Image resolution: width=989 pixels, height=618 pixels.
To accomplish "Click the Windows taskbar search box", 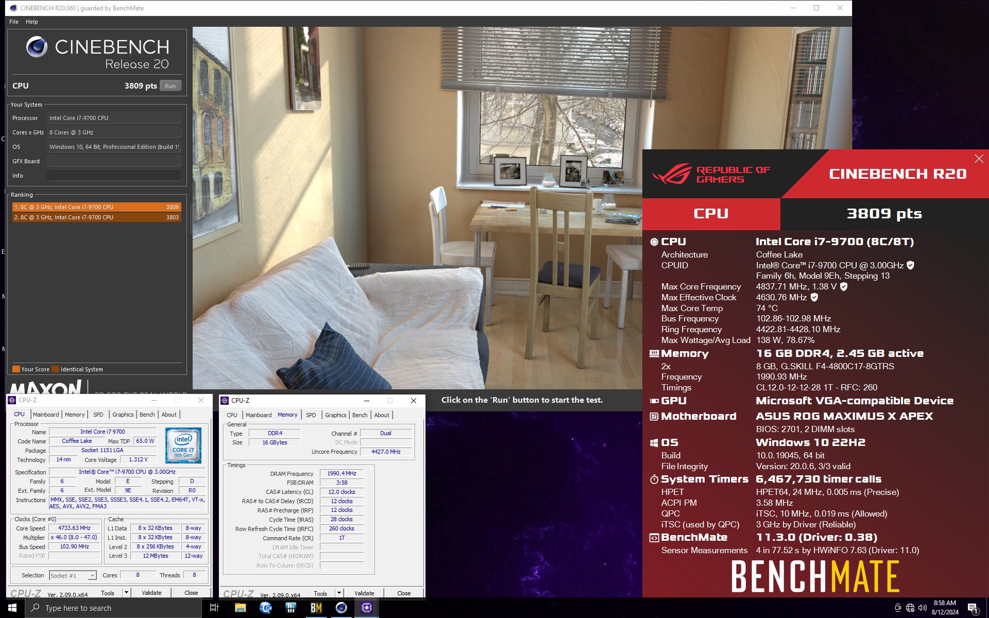I will coord(113,608).
